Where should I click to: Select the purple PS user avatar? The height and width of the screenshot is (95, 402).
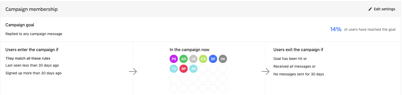click(174, 59)
